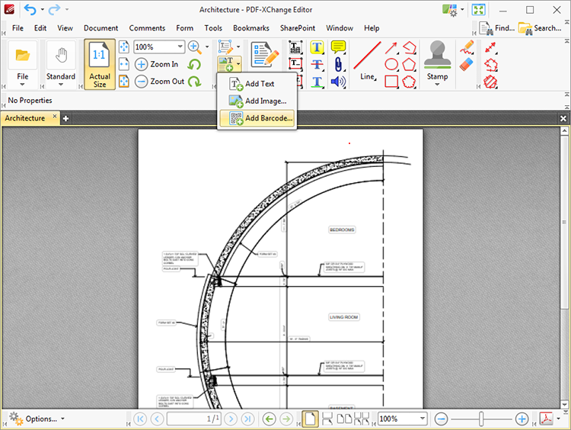The width and height of the screenshot is (571, 430).
Task: Enable single page layout in status bar
Action: click(310, 419)
